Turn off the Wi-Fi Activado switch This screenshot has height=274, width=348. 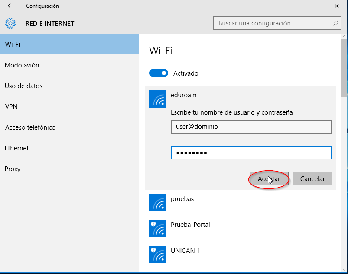click(x=159, y=73)
